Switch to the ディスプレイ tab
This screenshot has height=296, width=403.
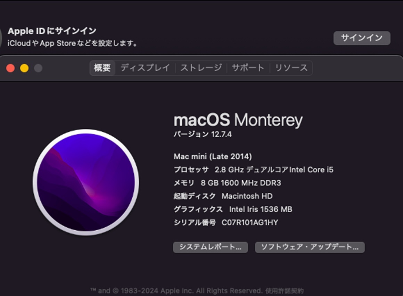pos(145,68)
